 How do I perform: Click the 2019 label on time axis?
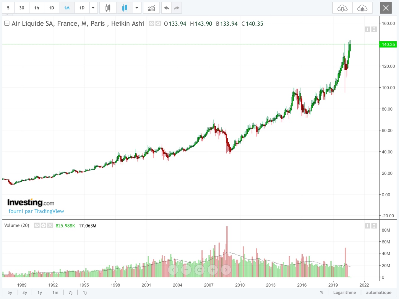coord(333,285)
